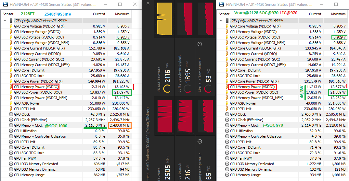
Task: Click clock icon of GPU Fan PWM in left window
Action: pos(11,158)
